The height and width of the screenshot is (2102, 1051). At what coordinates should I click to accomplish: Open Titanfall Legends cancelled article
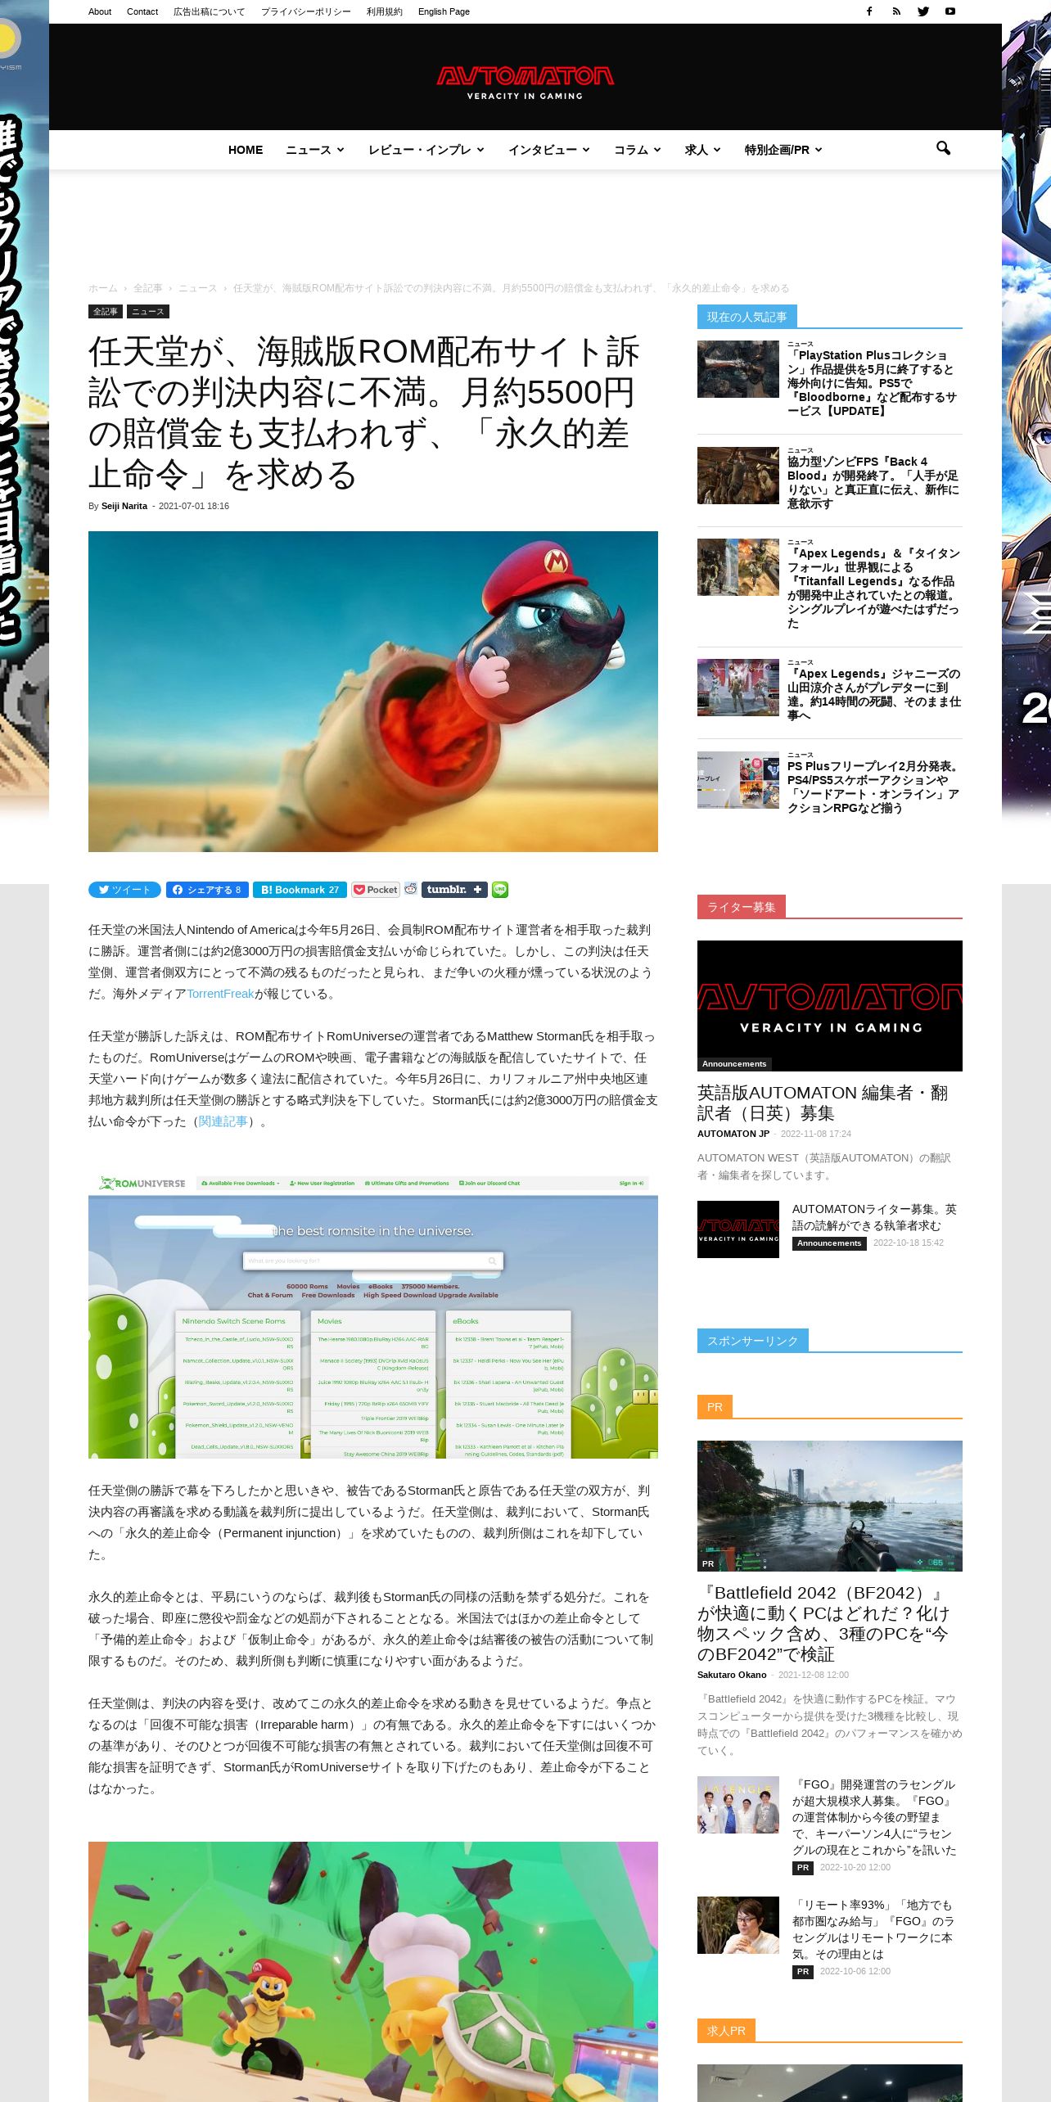pyautogui.click(x=873, y=588)
